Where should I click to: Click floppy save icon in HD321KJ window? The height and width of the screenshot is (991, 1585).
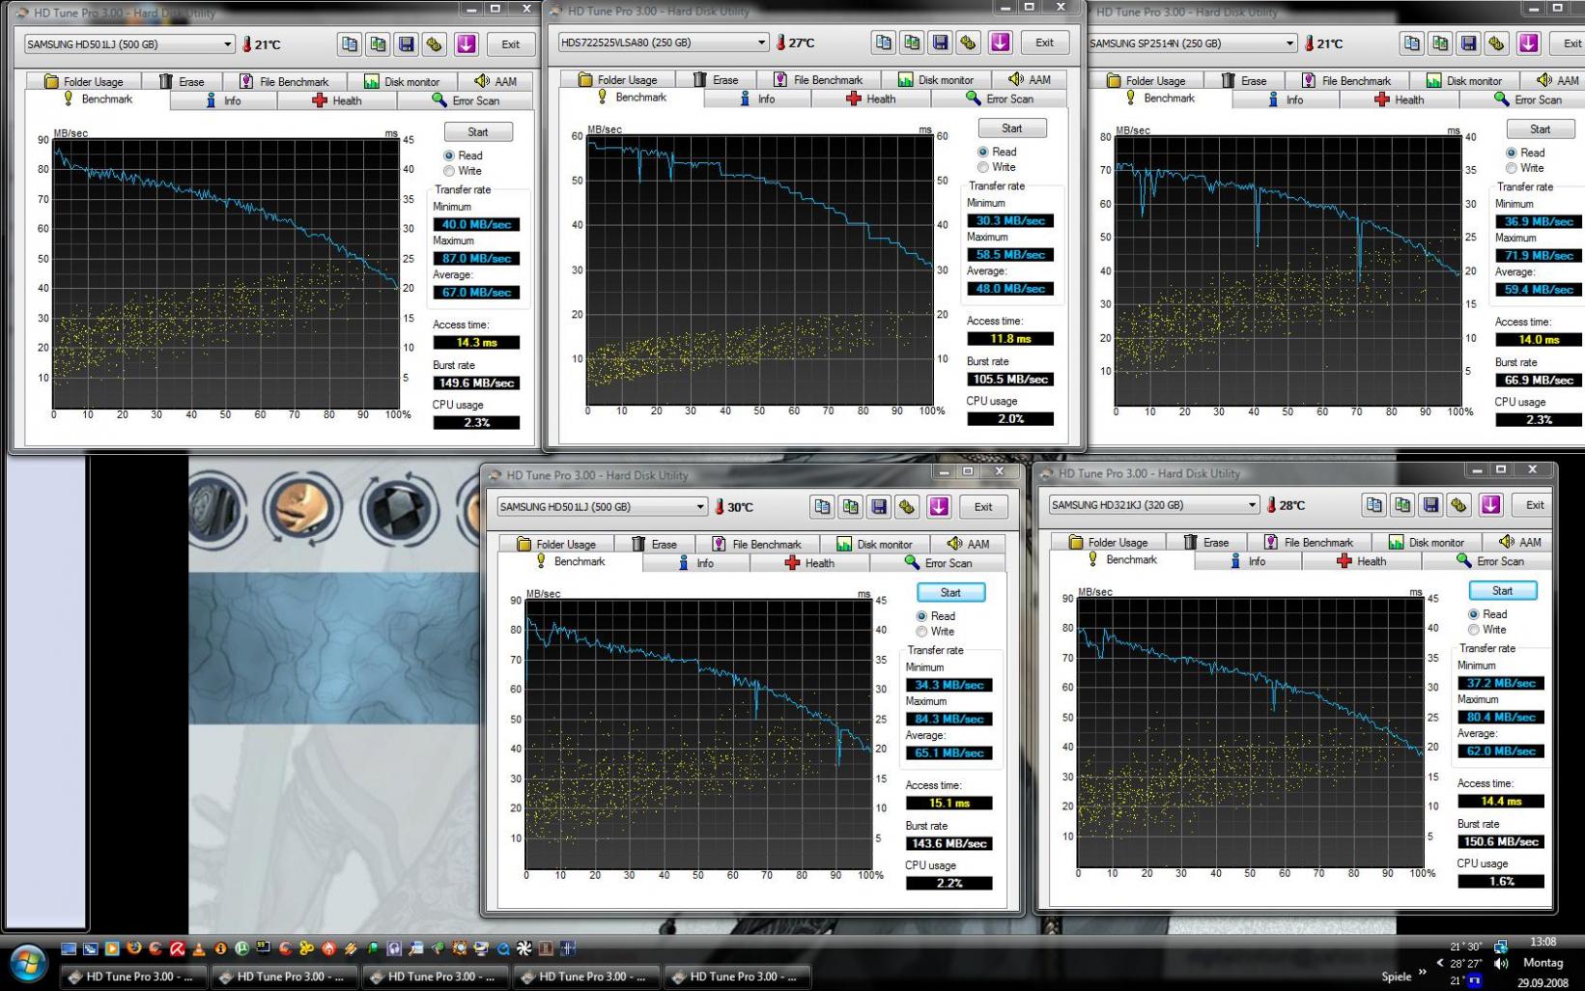(1431, 505)
